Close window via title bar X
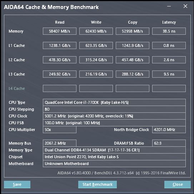This screenshot has width=194, height=194. (x=185, y=6)
